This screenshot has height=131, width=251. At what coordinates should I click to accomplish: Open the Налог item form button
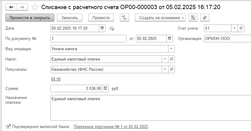pyautogui.click(x=171, y=59)
